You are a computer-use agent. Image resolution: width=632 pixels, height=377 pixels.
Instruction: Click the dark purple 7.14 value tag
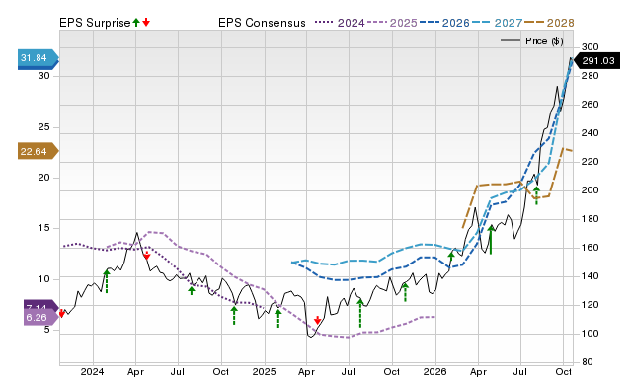[x=40, y=305]
